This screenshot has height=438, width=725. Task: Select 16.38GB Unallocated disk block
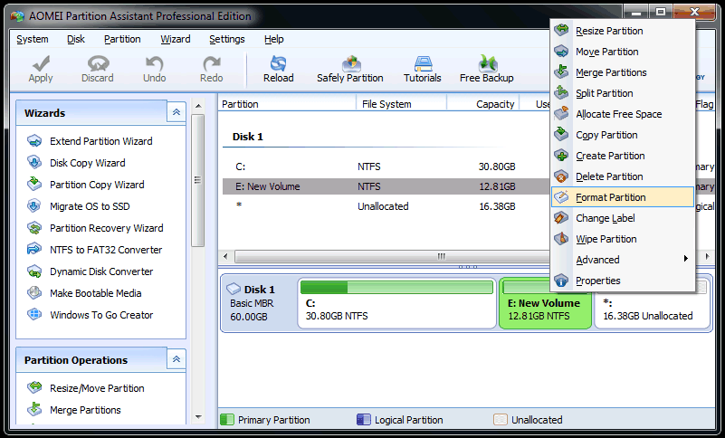point(652,309)
